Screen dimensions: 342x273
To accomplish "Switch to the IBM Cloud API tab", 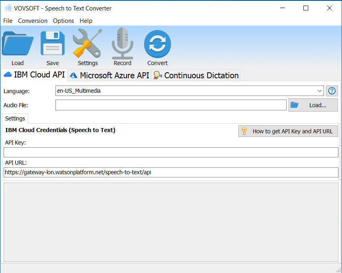I will point(34,75).
